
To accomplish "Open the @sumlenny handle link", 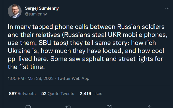I will coord(36,14).
